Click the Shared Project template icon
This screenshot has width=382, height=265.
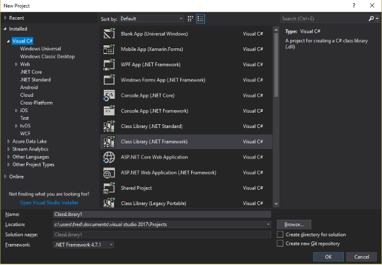tap(109, 188)
